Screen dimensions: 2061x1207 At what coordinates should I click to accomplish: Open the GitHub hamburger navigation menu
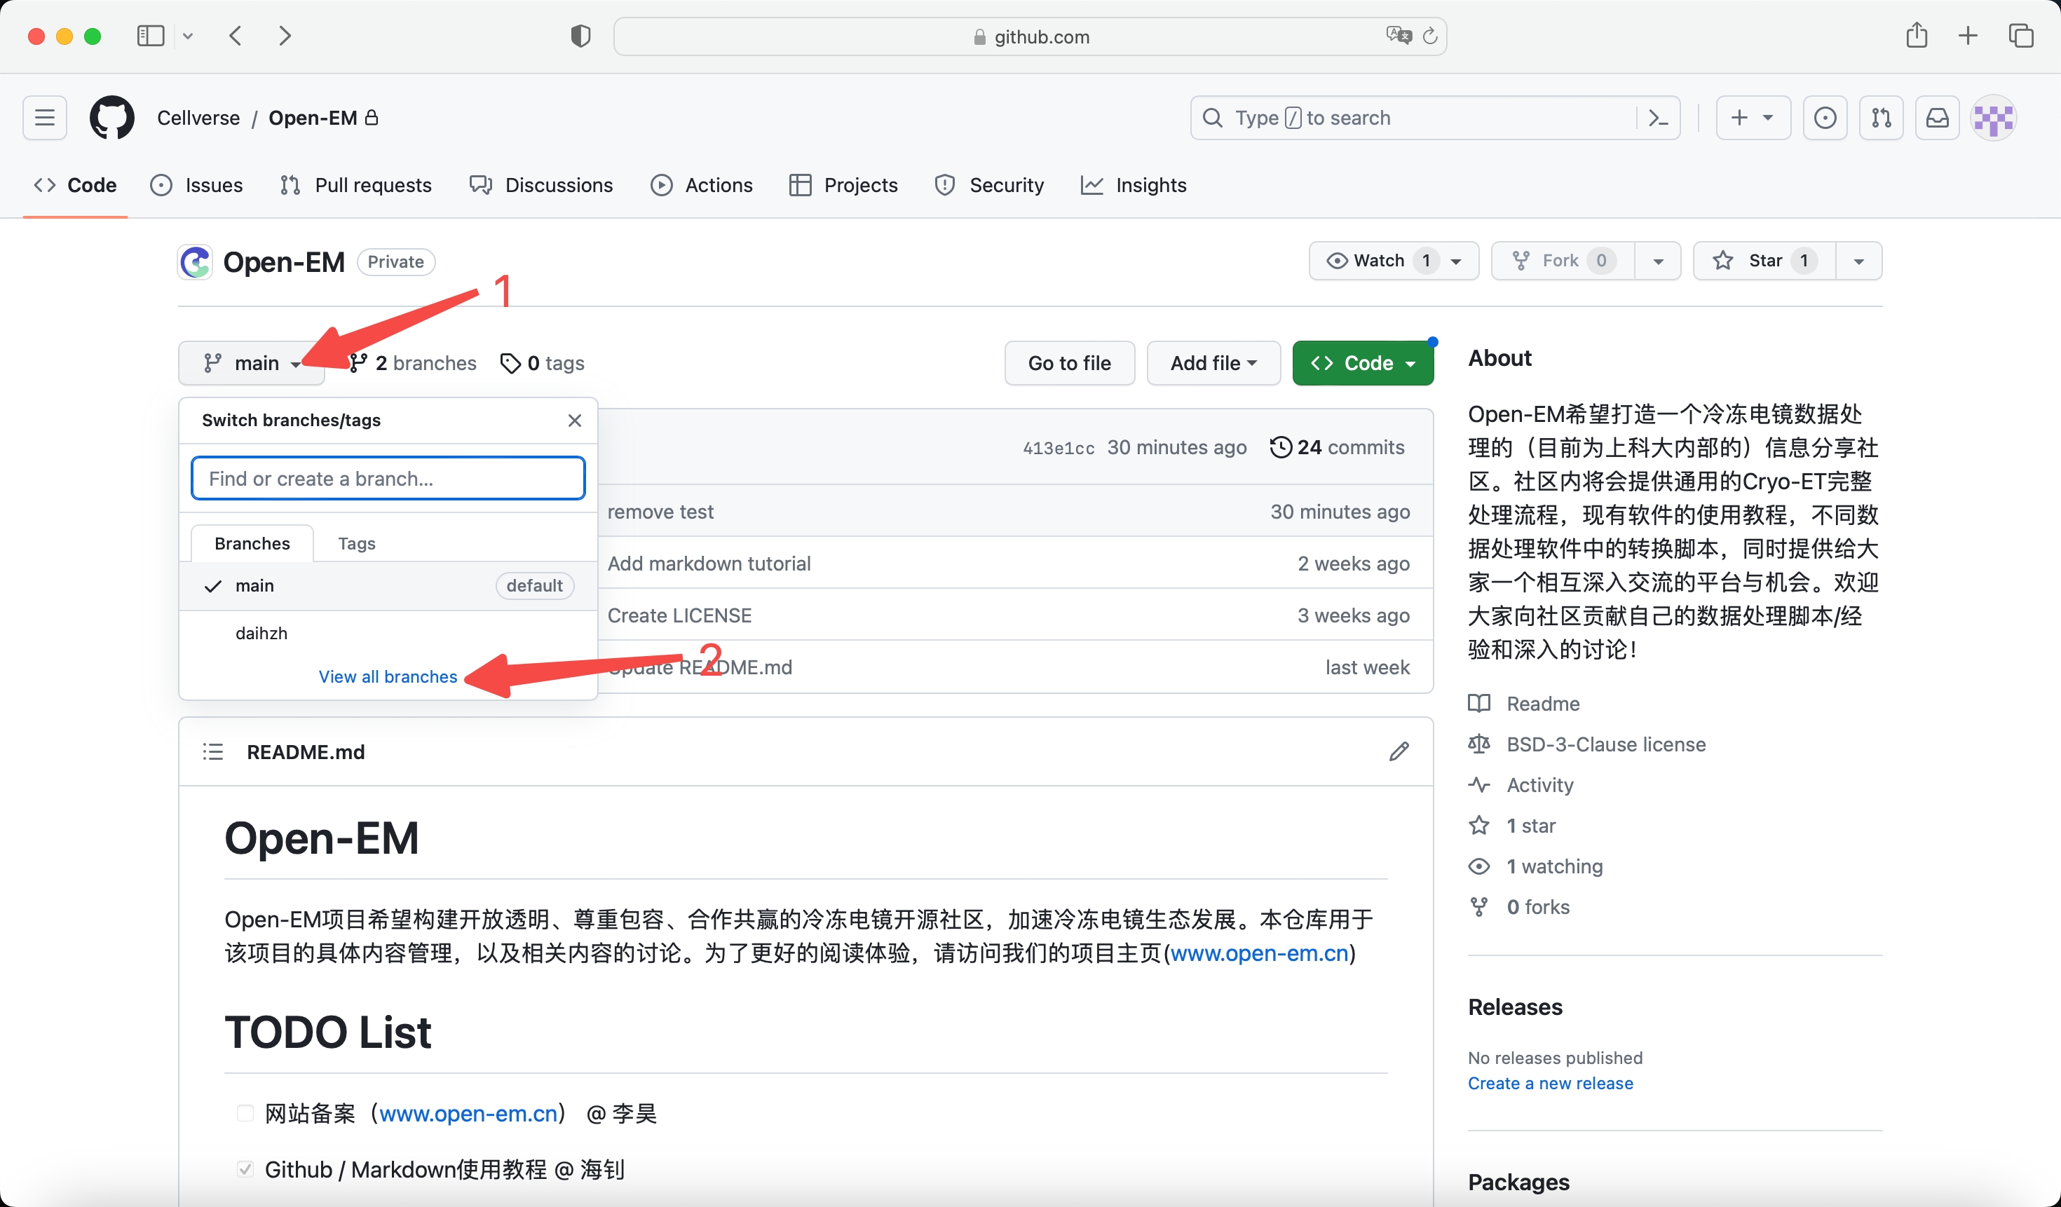pos(45,118)
